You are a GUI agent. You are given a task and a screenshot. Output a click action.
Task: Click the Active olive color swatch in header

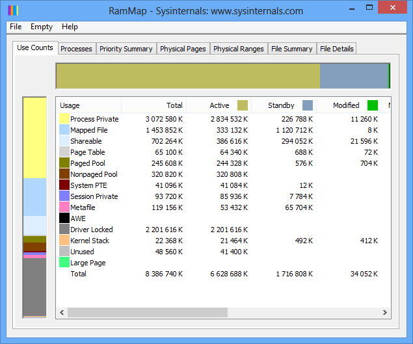(x=243, y=105)
